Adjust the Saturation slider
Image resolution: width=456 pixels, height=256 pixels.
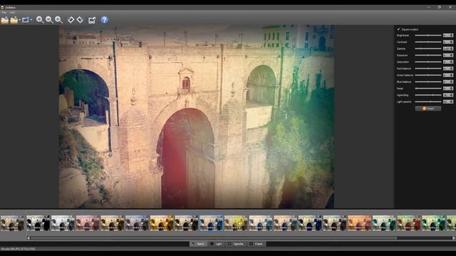pyautogui.click(x=428, y=62)
